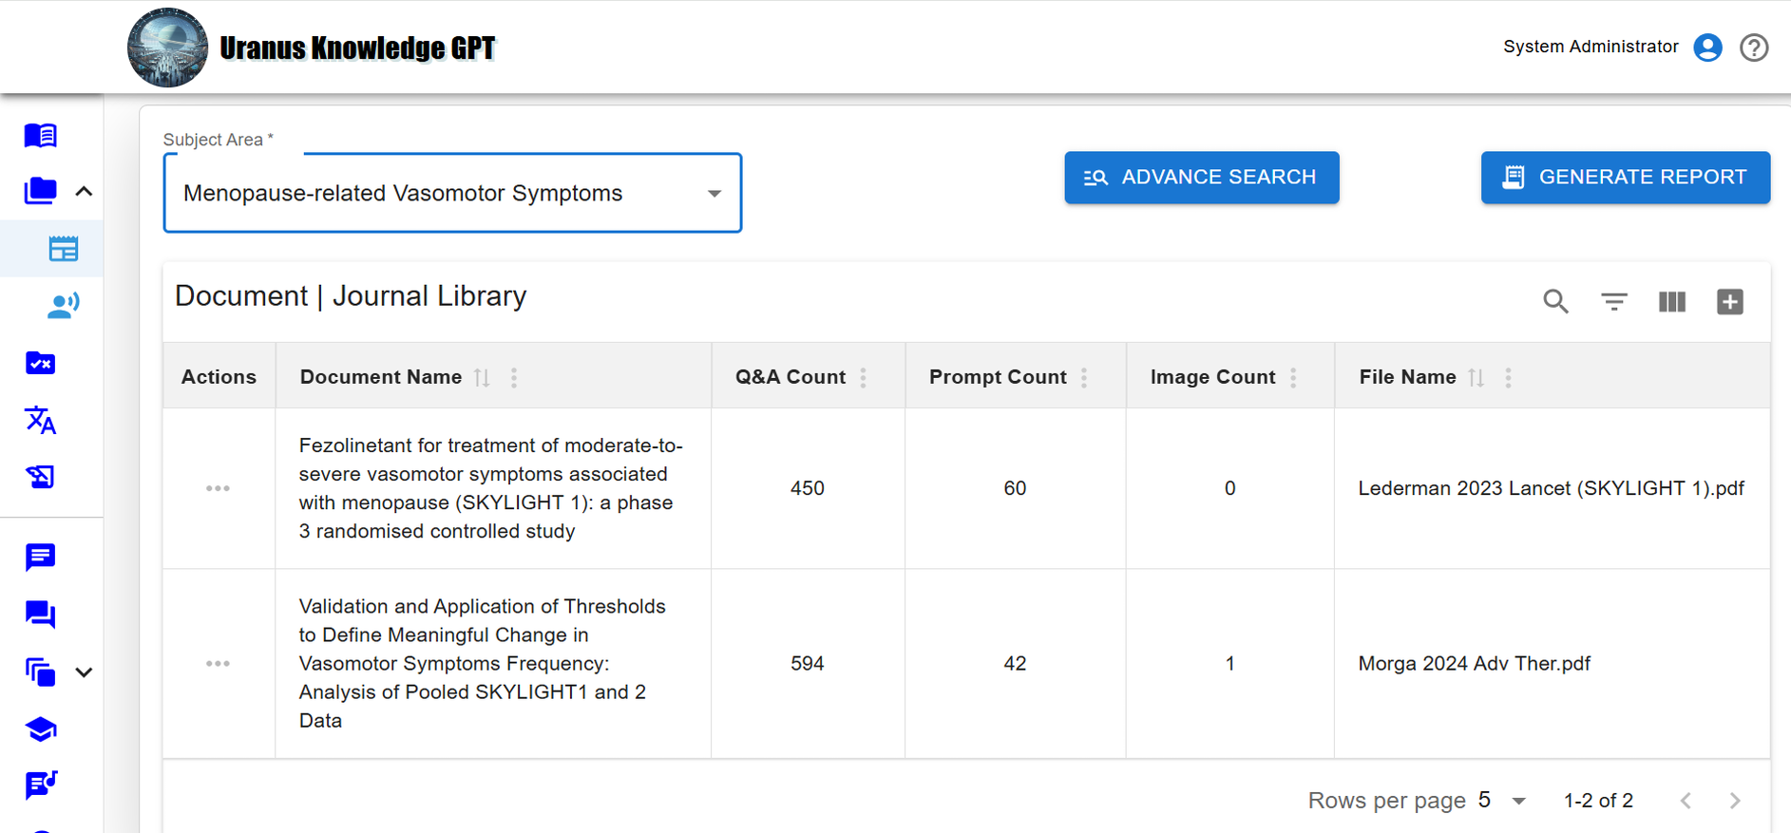Image resolution: width=1791 pixels, height=833 pixels.
Task: Click prompt count value 60
Action: tap(1015, 488)
